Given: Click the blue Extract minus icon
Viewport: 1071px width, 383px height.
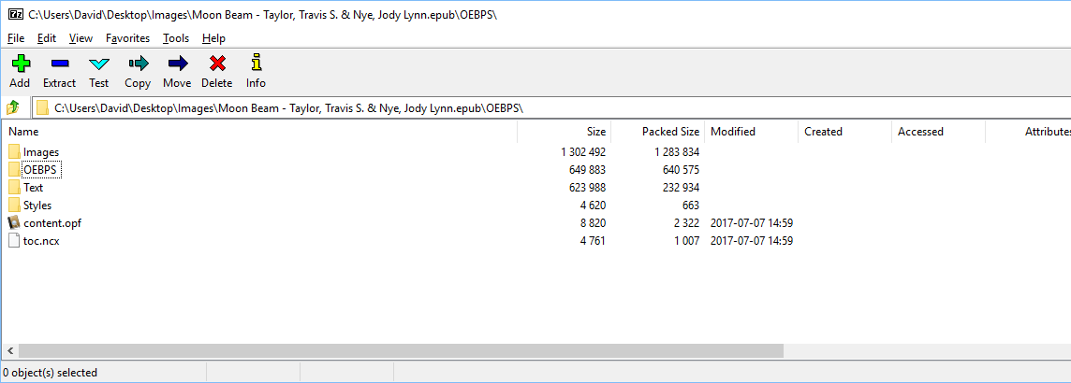Looking at the screenshot, I should pyautogui.click(x=59, y=64).
